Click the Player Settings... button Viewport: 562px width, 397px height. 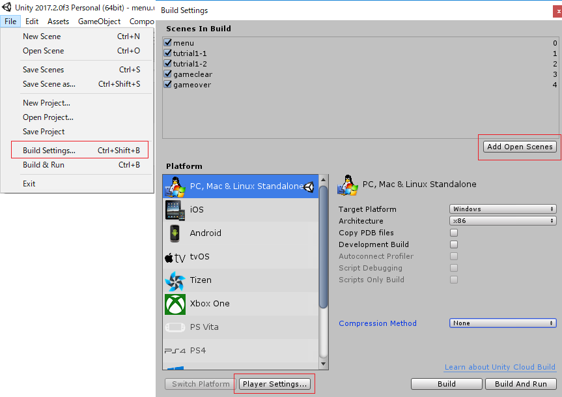(275, 384)
